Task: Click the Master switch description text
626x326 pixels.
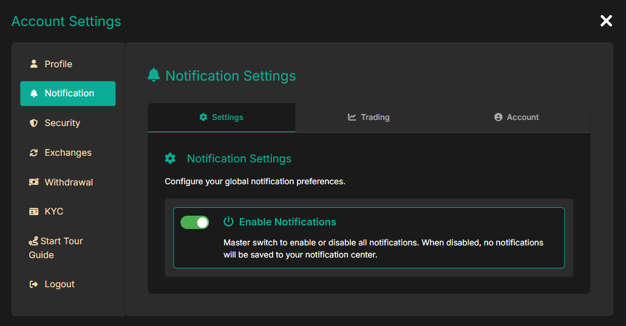Action: click(x=383, y=248)
